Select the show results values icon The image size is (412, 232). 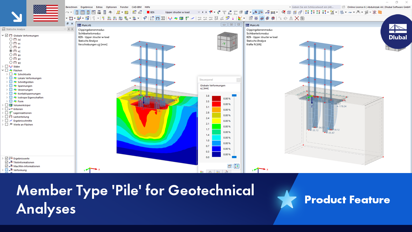point(260,12)
